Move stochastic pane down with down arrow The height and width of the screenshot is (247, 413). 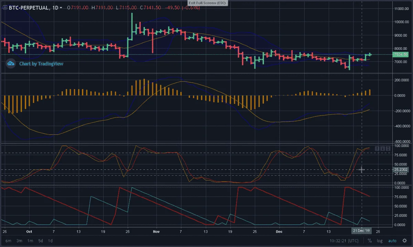pyautogui.click(x=383, y=148)
